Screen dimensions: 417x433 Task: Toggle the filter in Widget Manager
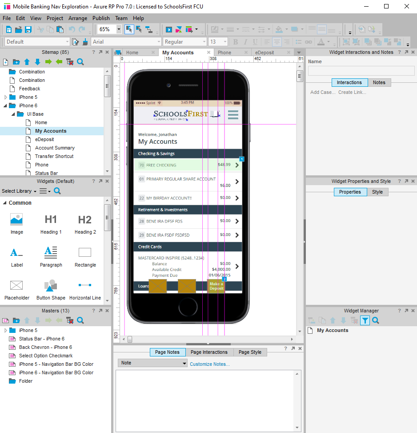365,320
